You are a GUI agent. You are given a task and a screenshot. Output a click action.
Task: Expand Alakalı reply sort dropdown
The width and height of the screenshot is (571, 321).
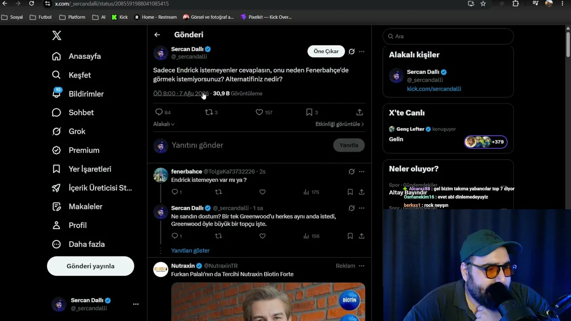(164, 124)
